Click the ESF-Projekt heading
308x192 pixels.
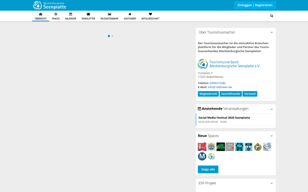pos(207,183)
